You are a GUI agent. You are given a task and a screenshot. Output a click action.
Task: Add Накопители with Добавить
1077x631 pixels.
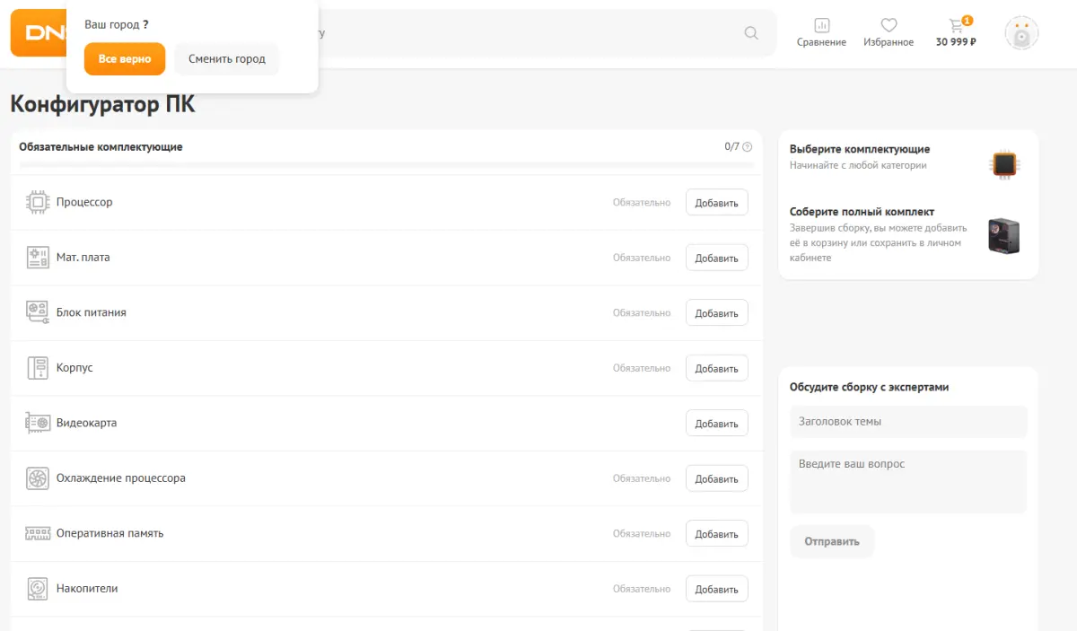point(716,589)
